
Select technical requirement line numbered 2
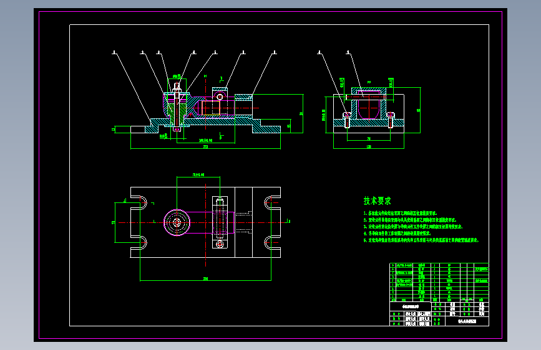tap(410, 220)
